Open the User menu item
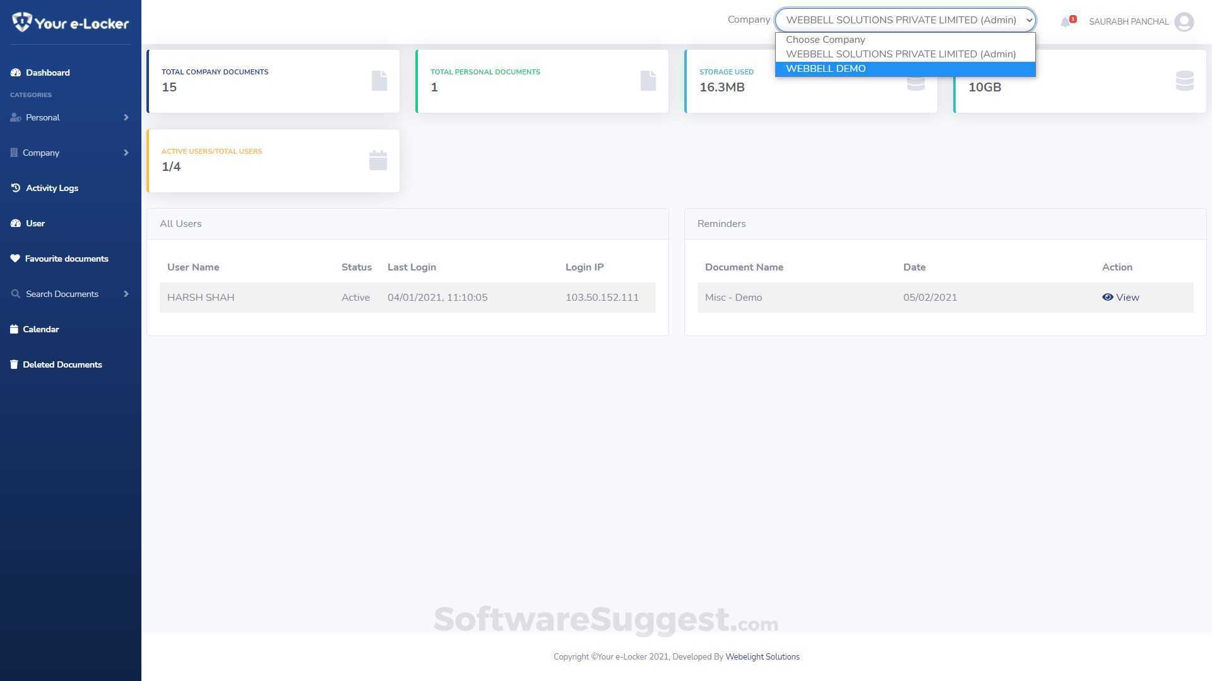The image size is (1212, 681). tap(35, 223)
